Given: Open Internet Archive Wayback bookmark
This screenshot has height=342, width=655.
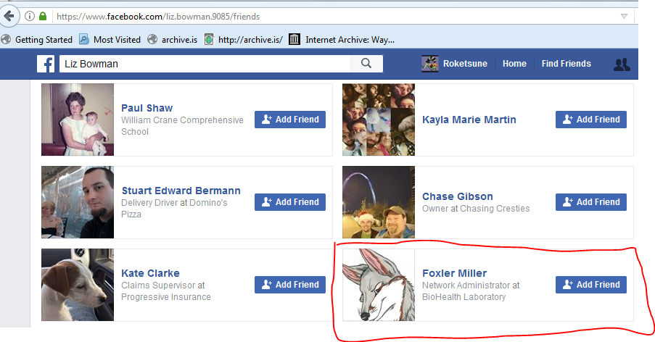Looking at the screenshot, I should click(342, 40).
